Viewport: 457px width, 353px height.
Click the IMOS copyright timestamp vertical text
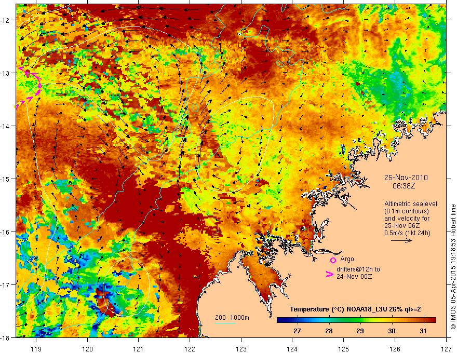(453, 266)
